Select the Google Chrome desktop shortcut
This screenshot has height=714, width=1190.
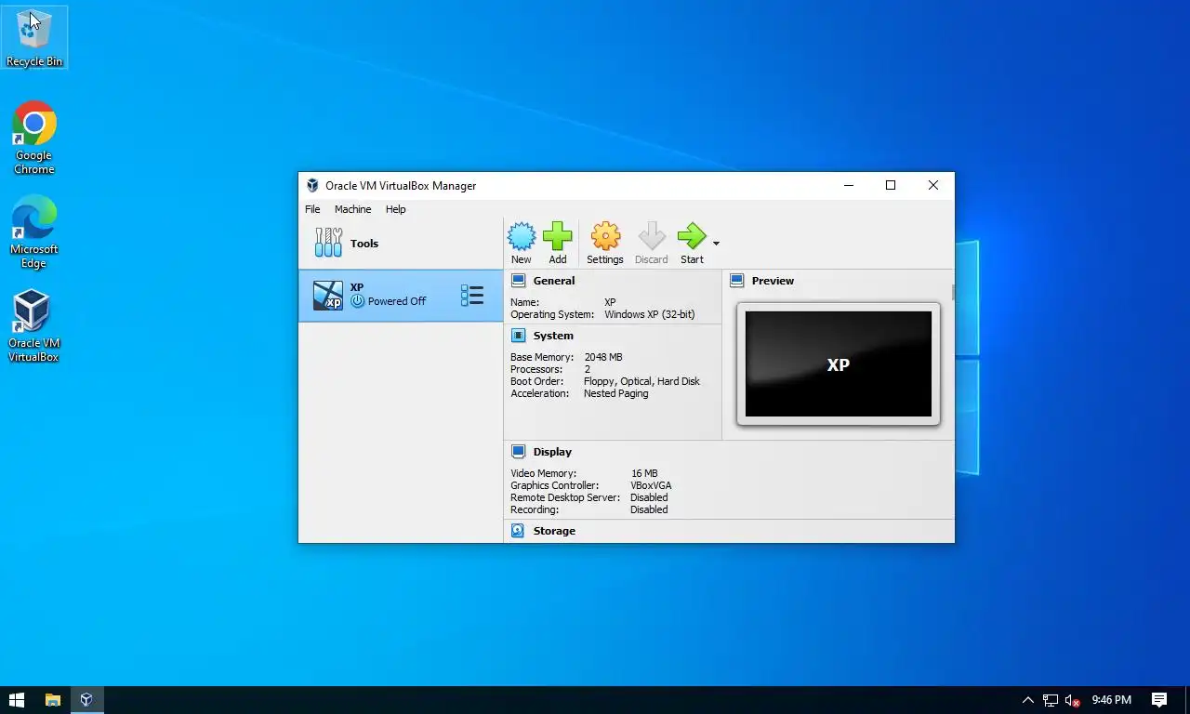click(x=34, y=138)
